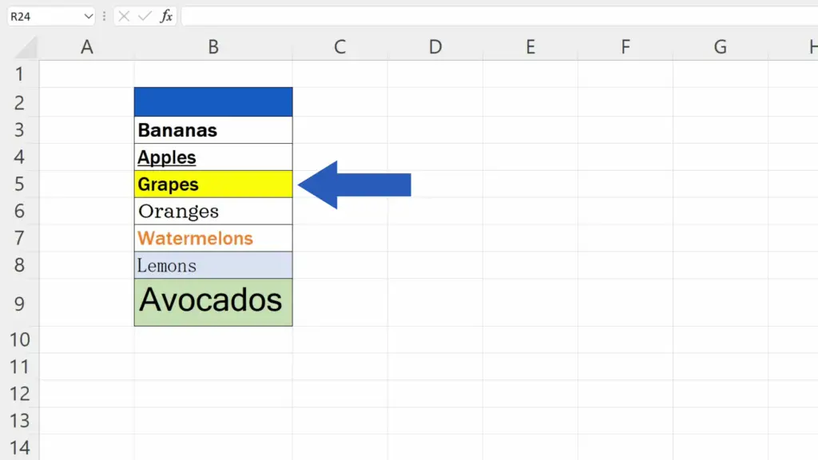The image size is (818, 460).
Task: Click the underlined Apples cell
Action: [213, 157]
